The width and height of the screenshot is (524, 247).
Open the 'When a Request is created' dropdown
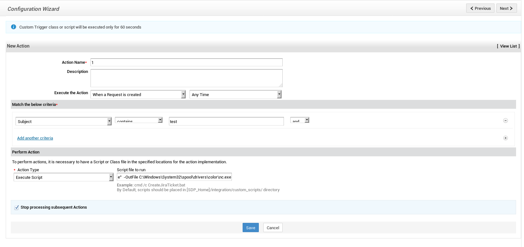click(138, 94)
